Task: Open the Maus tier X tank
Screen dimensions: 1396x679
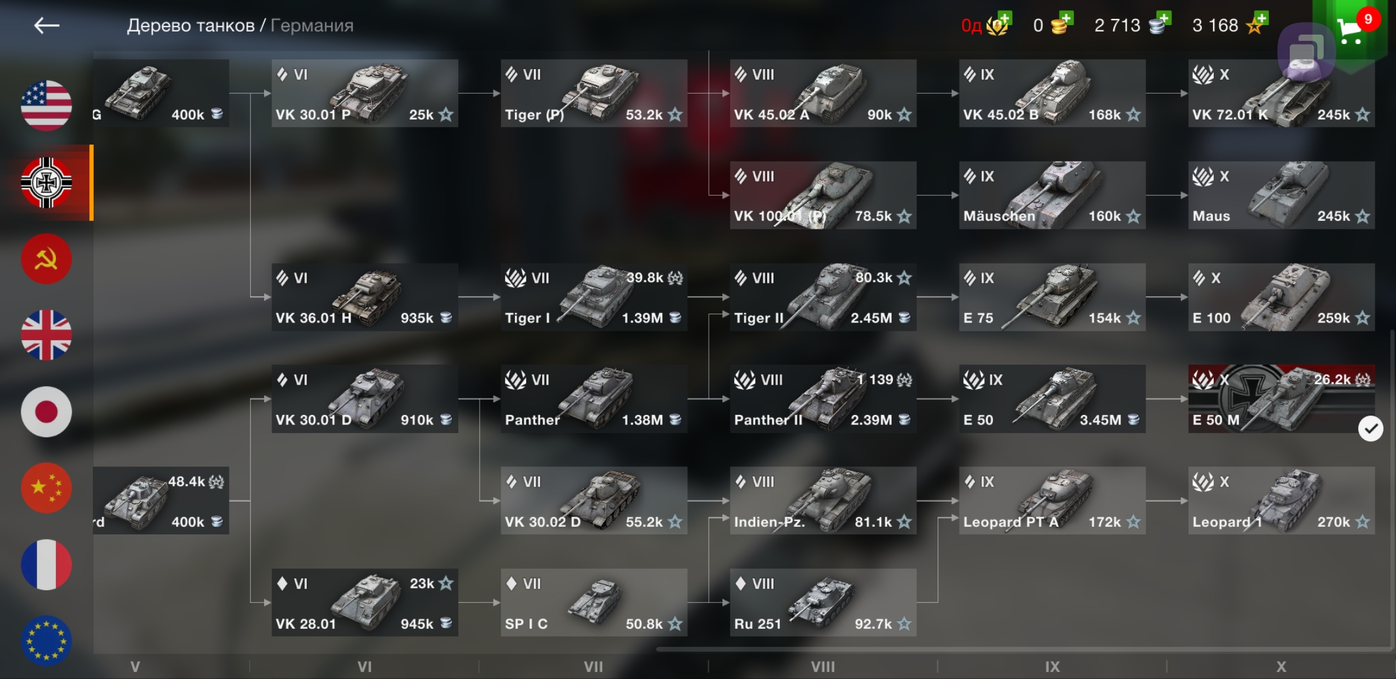Action: tap(1281, 196)
